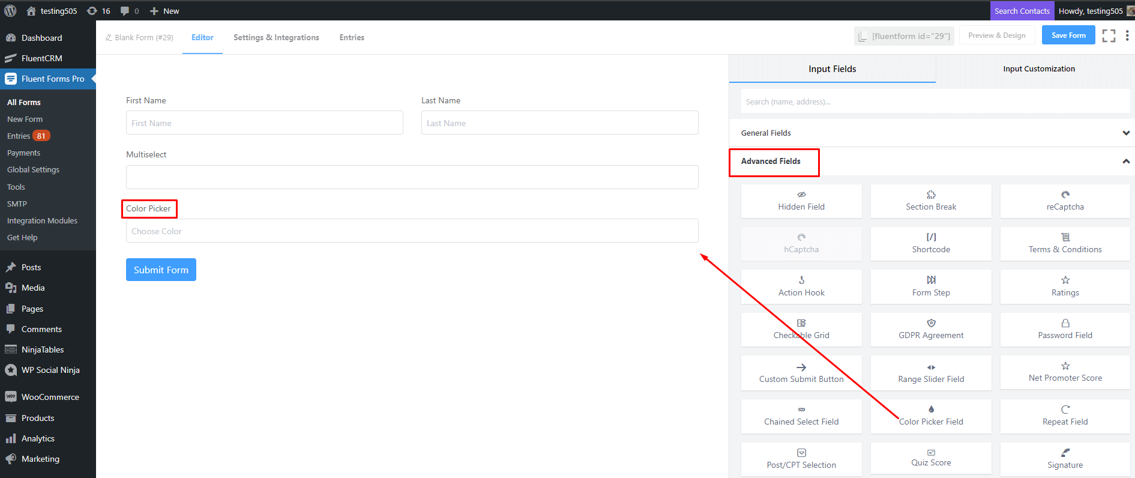Add the GDPR Agreement field
Image resolution: width=1135 pixels, height=478 pixels.
931,330
